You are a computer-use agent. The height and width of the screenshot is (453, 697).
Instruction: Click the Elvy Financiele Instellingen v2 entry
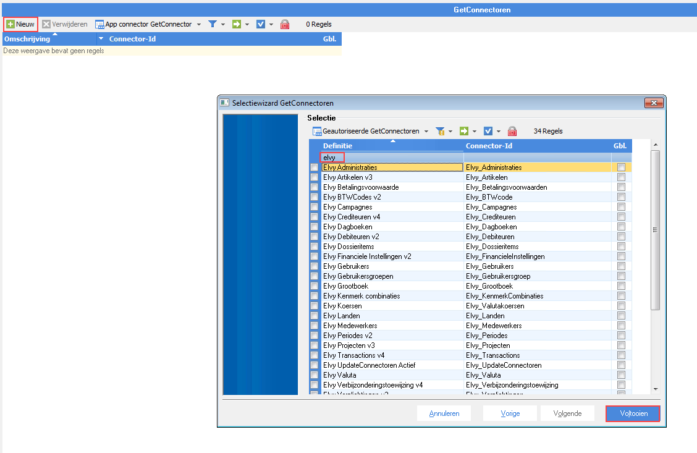pyautogui.click(x=367, y=256)
